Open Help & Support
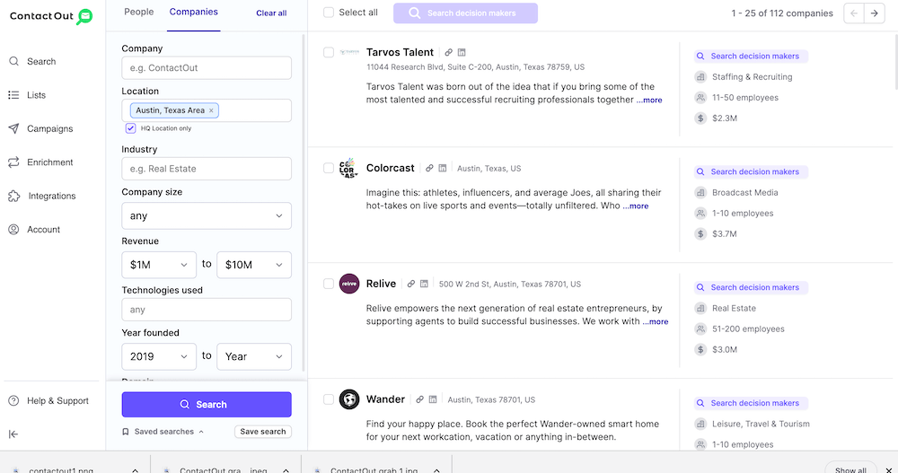Screen dimensions: 898x473 coord(48,401)
